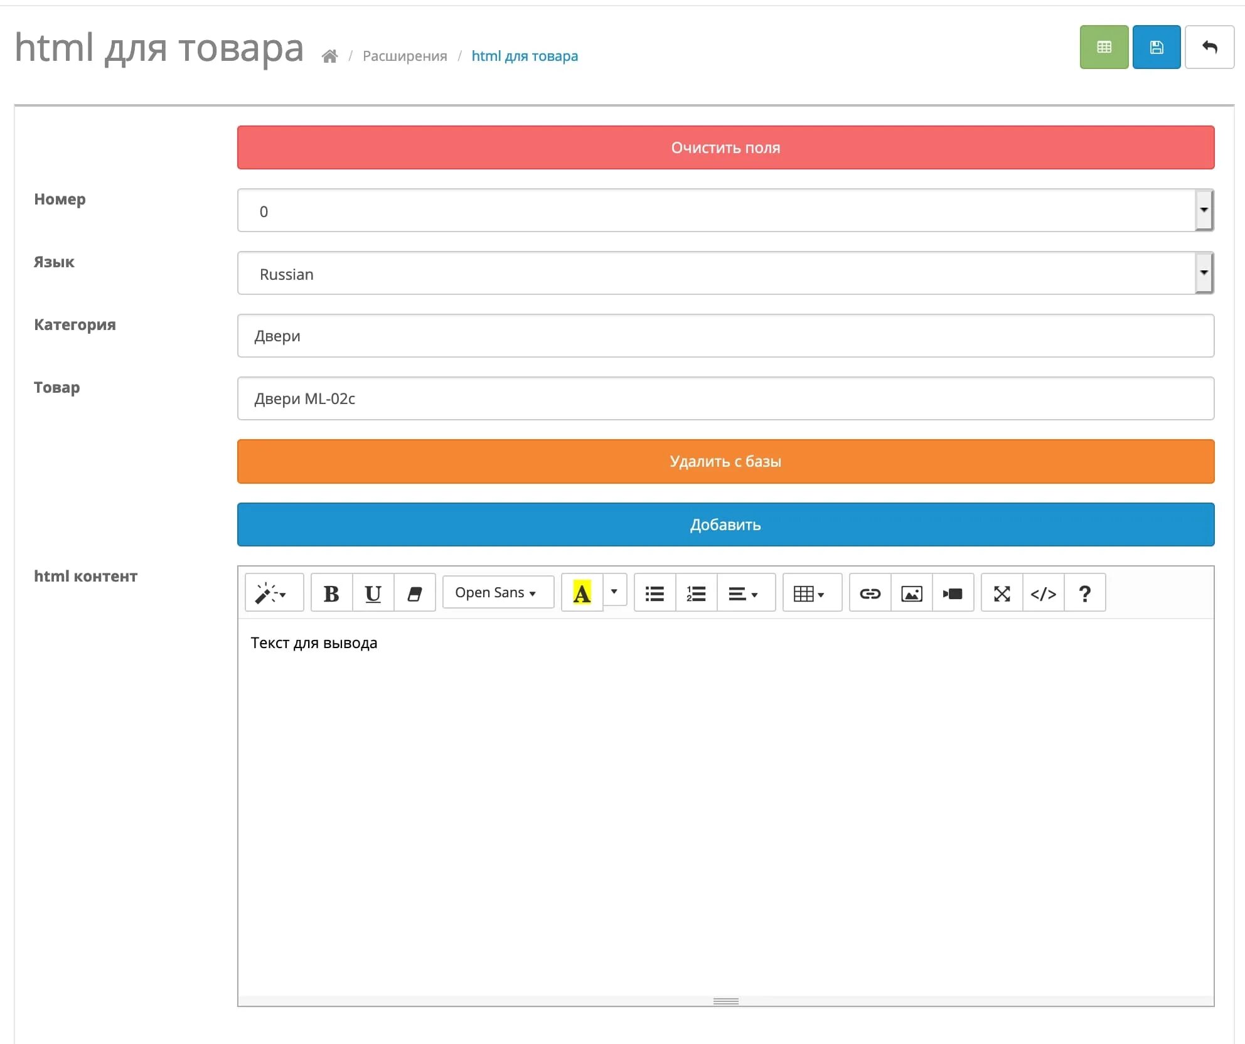Click the home icon in breadcrumb
The width and height of the screenshot is (1245, 1044).
(329, 56)
